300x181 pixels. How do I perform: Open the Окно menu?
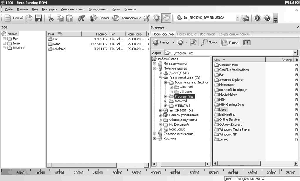click(116, 9)
